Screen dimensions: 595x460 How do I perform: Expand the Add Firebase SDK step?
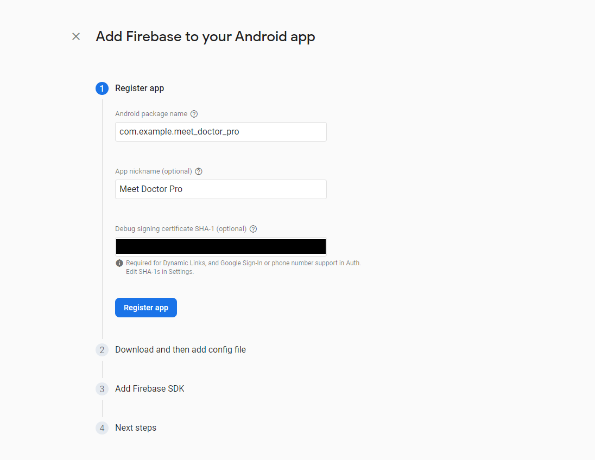[x=149, y=389]
